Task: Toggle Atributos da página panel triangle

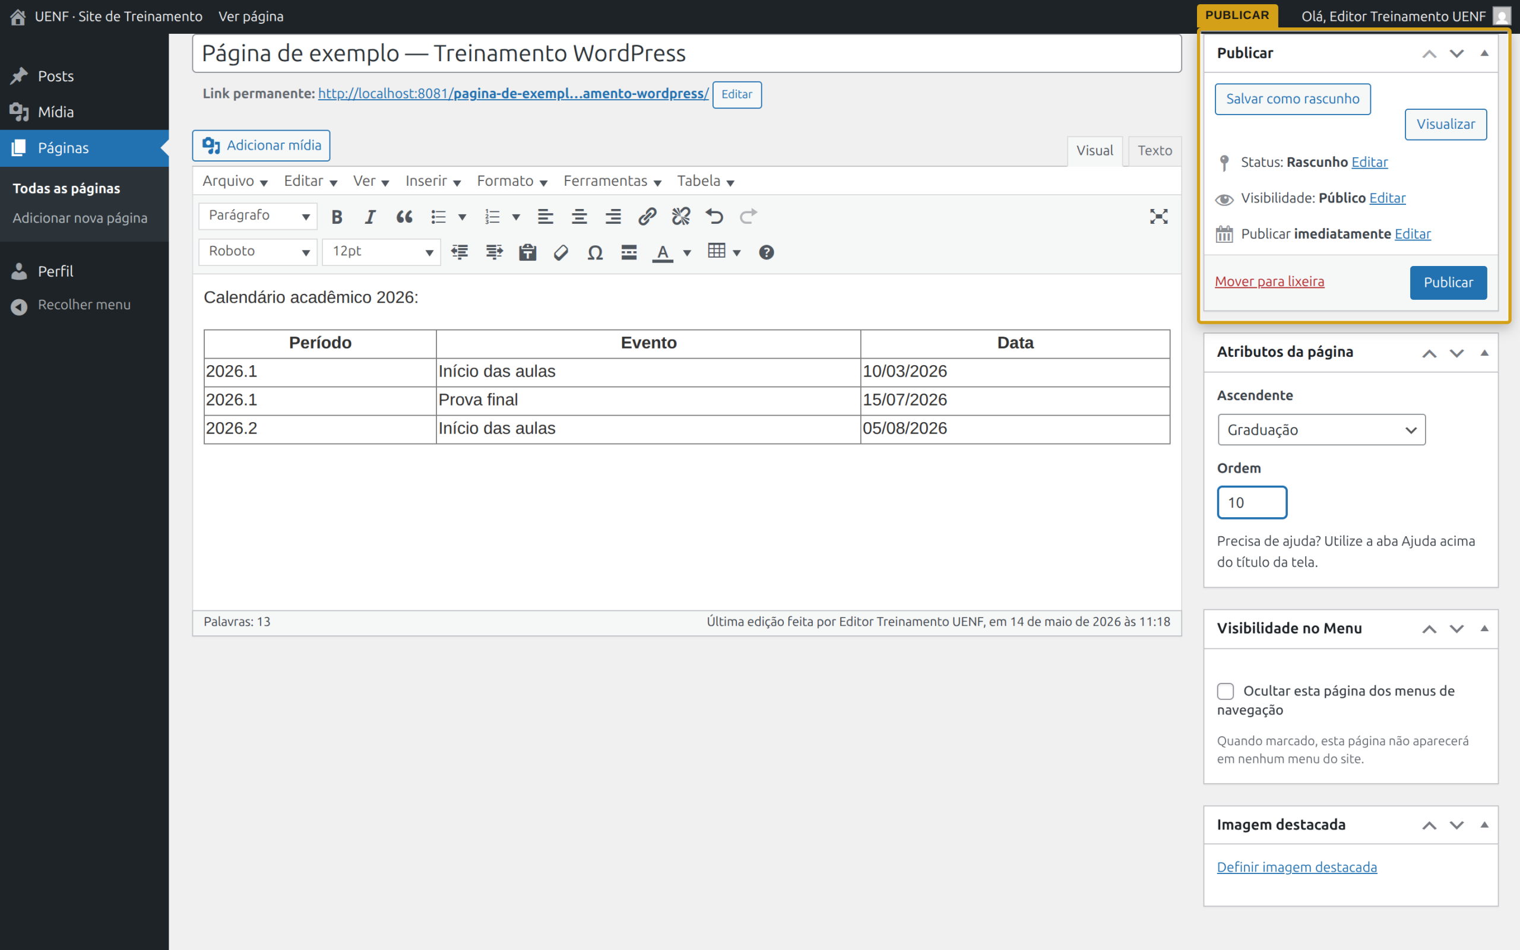Action: (1485, 353)
